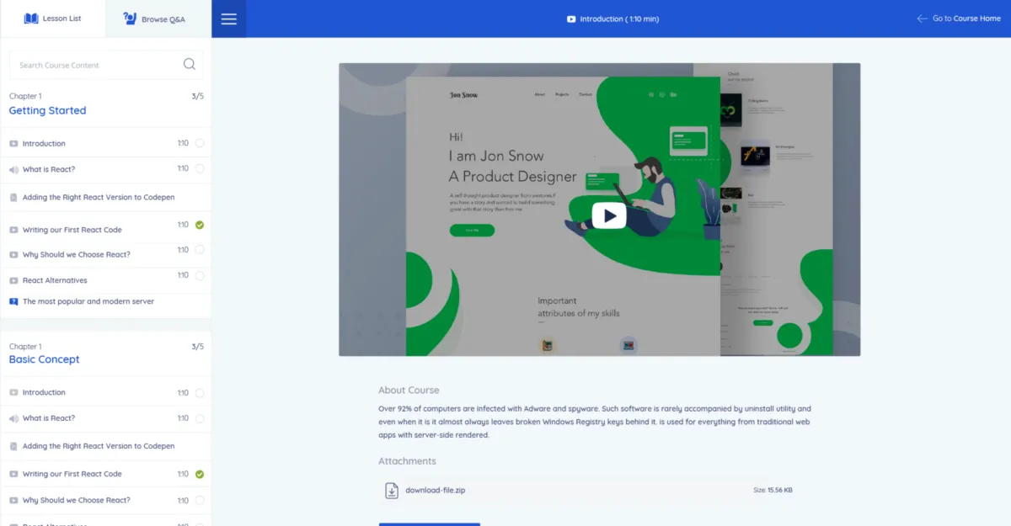Click the Lesson List book icon
This screenshot has height=526, width=1011.
coord(31,19)
